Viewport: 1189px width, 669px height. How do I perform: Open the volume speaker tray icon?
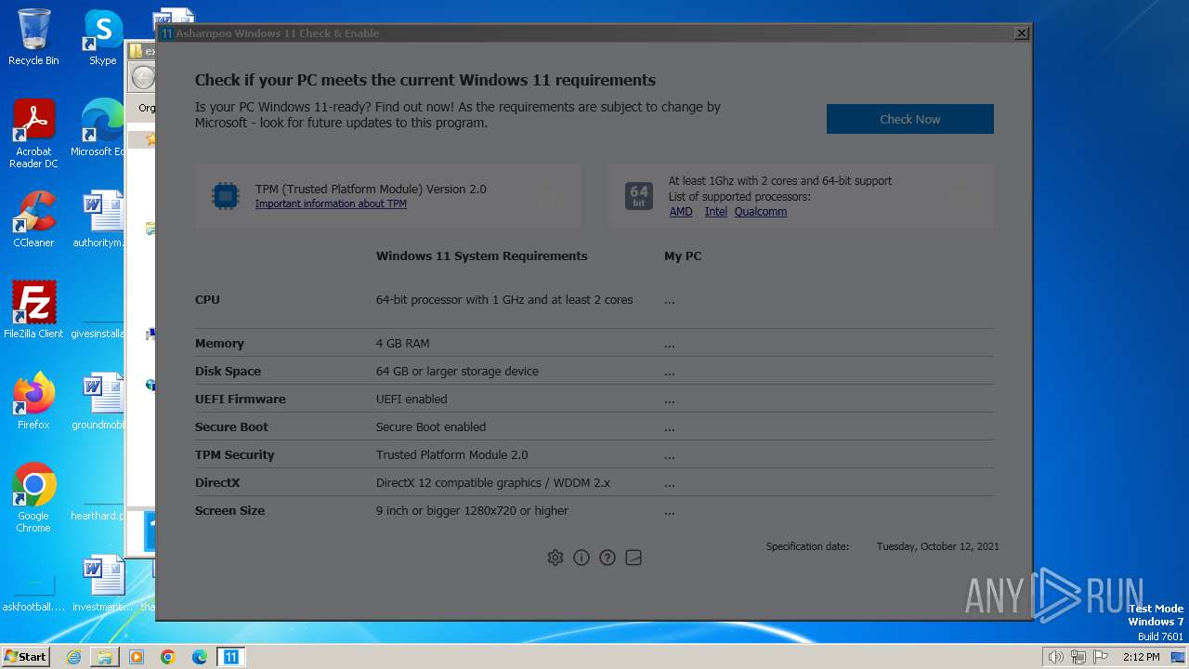point(1055,657)
